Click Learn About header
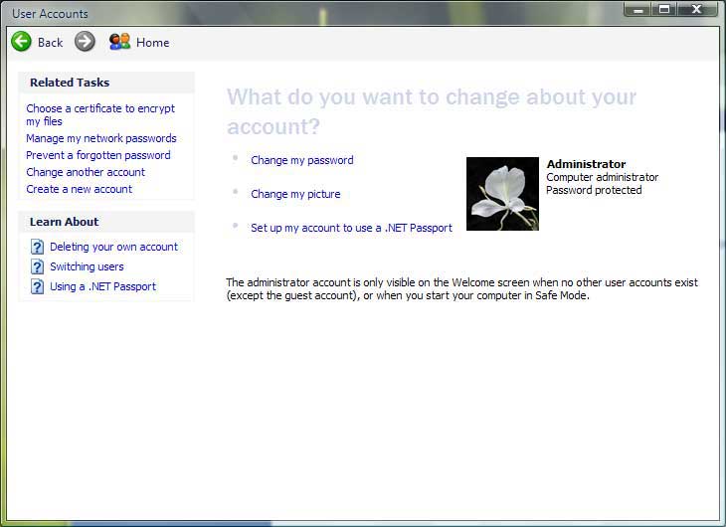The width and height of the screenshot is (726, 527). tap(65, 222)
